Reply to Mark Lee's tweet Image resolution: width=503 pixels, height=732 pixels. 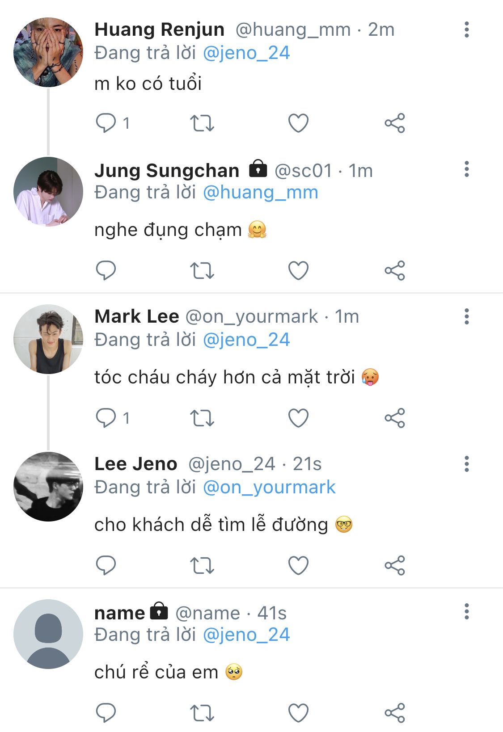(x=106, y=418)
